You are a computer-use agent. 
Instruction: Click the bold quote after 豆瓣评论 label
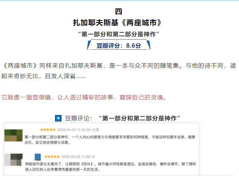click(139, 118)
